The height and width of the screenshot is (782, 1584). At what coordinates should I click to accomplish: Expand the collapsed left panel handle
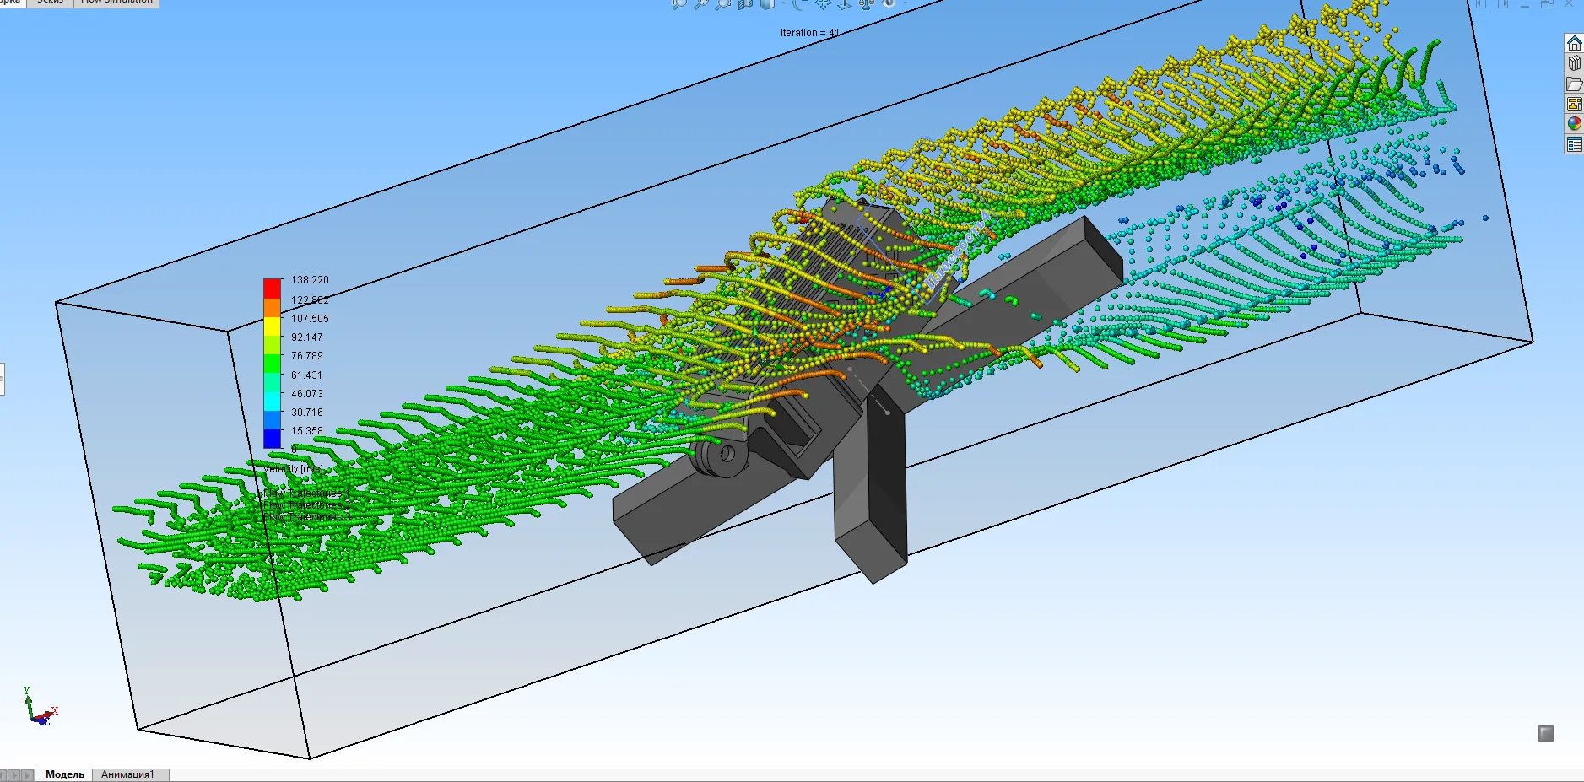click(x=2, y=379)
